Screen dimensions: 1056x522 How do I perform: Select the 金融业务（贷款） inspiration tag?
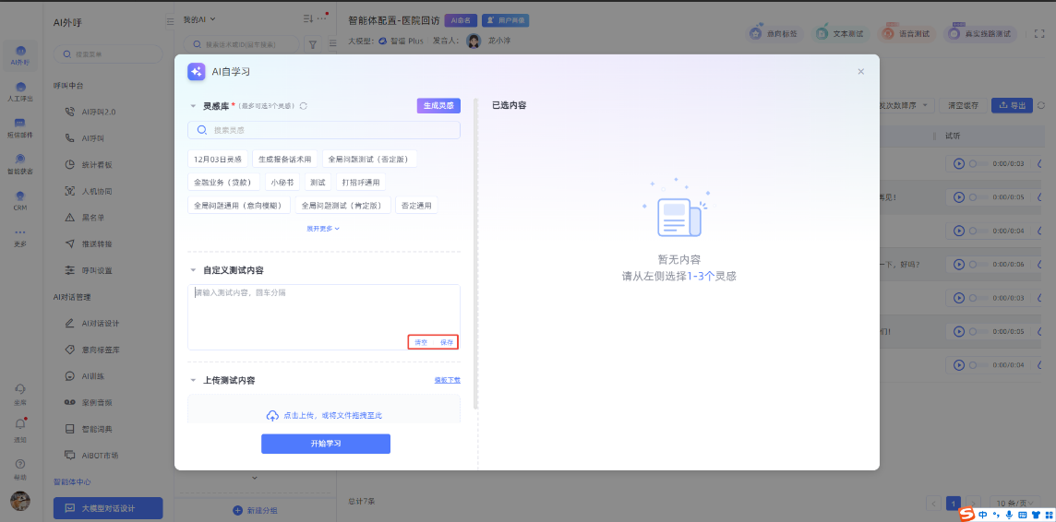(222, 182)
